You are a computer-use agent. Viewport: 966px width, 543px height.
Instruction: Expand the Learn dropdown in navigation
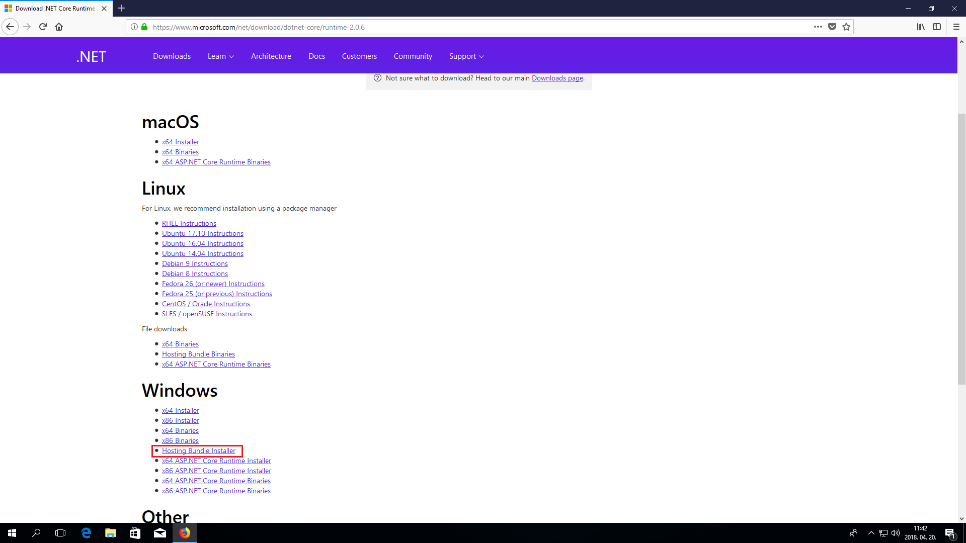[x=220, y=56]
